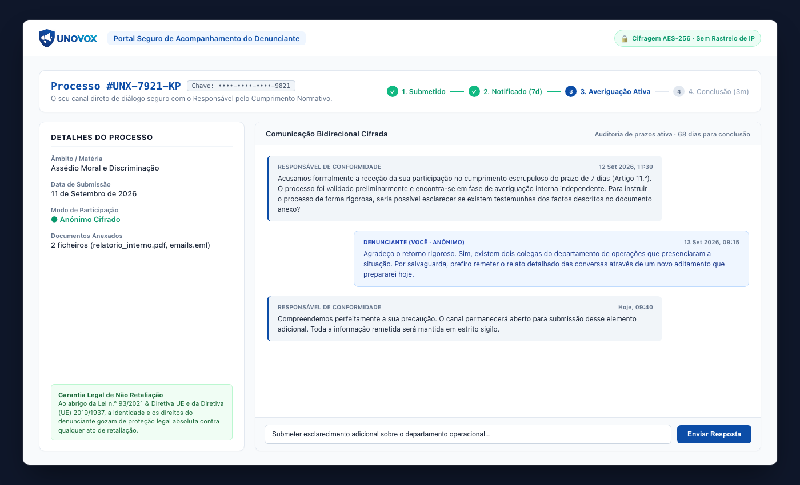This screenshot has width=800, height=485.
Task: Go to step label 4. Conclusão (3m)
Action: pyautogui.click(x=718, y=91)
